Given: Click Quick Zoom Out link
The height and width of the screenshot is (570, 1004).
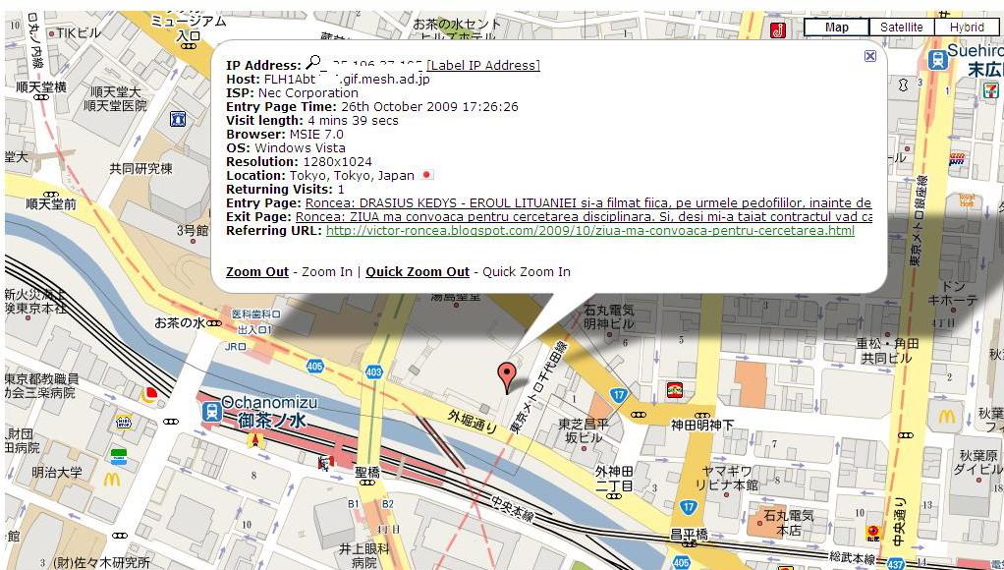Looking at the screenshot, I should [418, 271].
